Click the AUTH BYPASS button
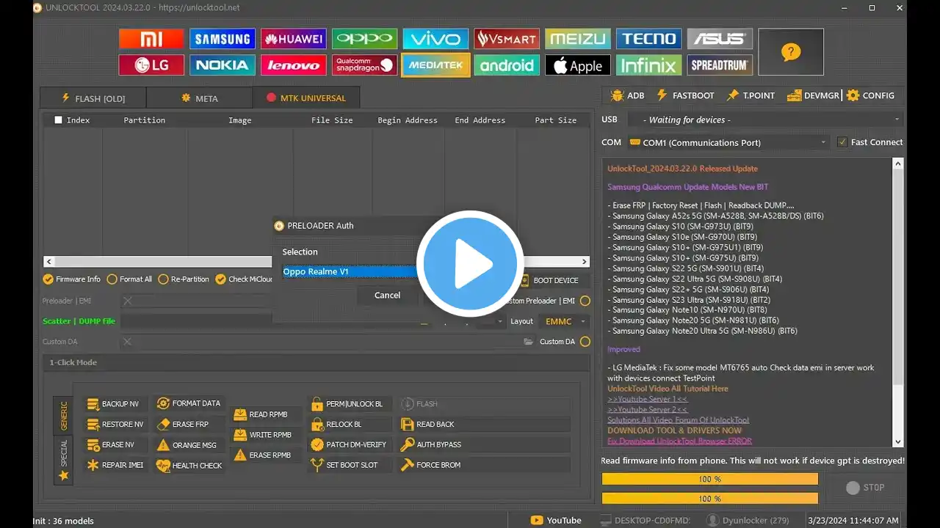This screenshot has width=940, height=528. tap(484, 444)
